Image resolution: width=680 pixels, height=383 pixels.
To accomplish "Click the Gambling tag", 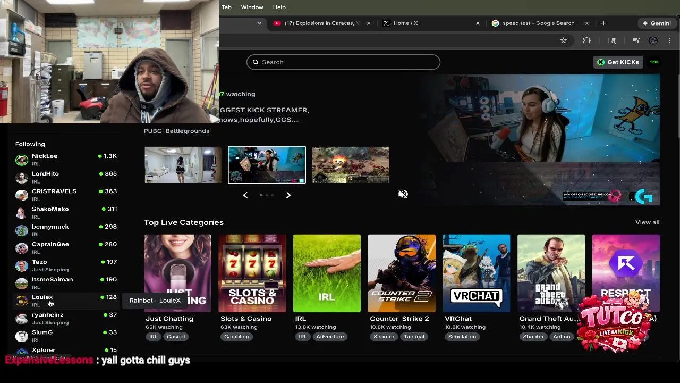I will (236, 337).
